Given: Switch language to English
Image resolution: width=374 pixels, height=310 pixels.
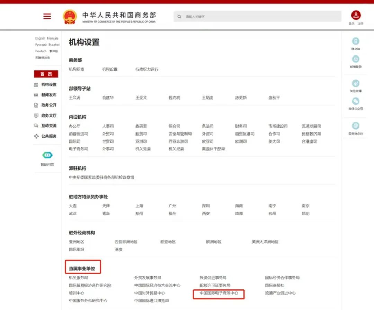Looking at the screenshot, I should pos(40,38).
